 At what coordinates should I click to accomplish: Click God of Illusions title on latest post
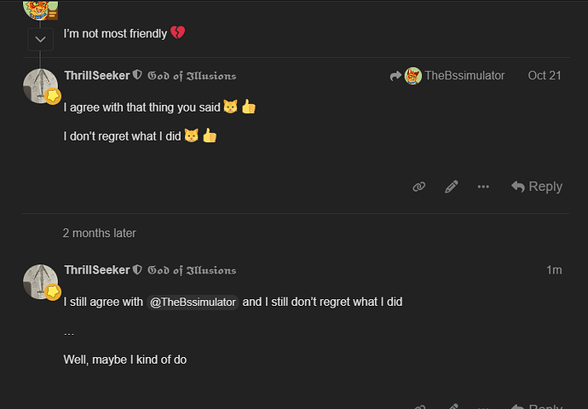(x=192, y=270)
